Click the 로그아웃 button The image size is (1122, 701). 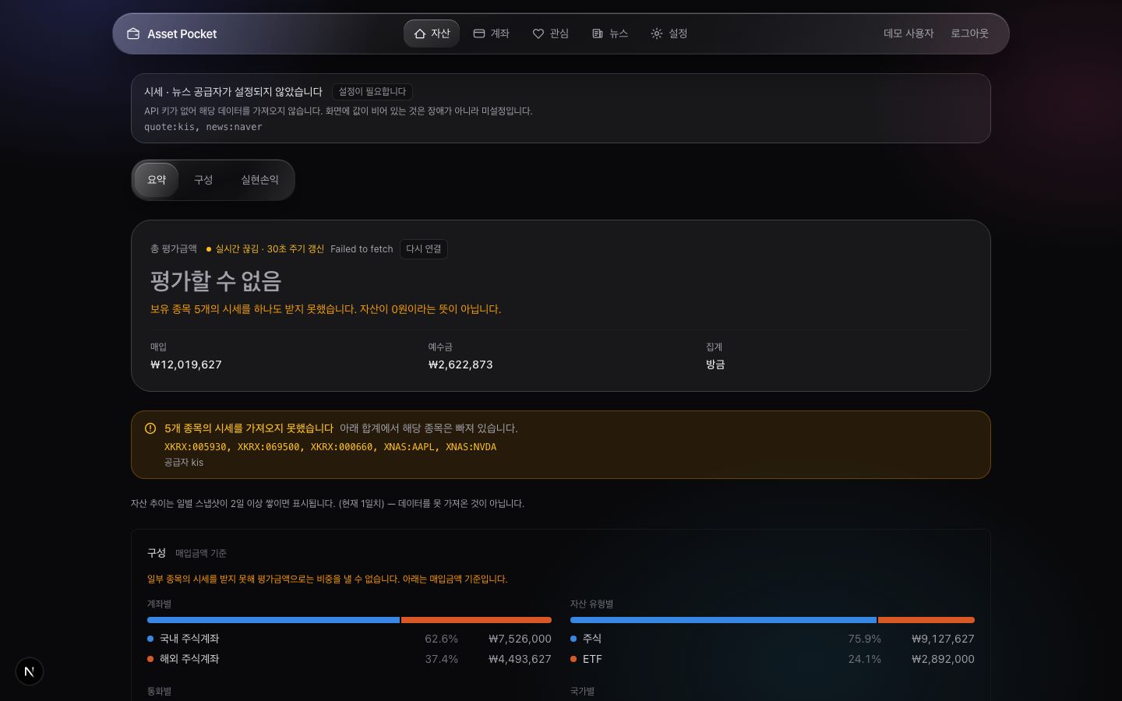point(969,33)
